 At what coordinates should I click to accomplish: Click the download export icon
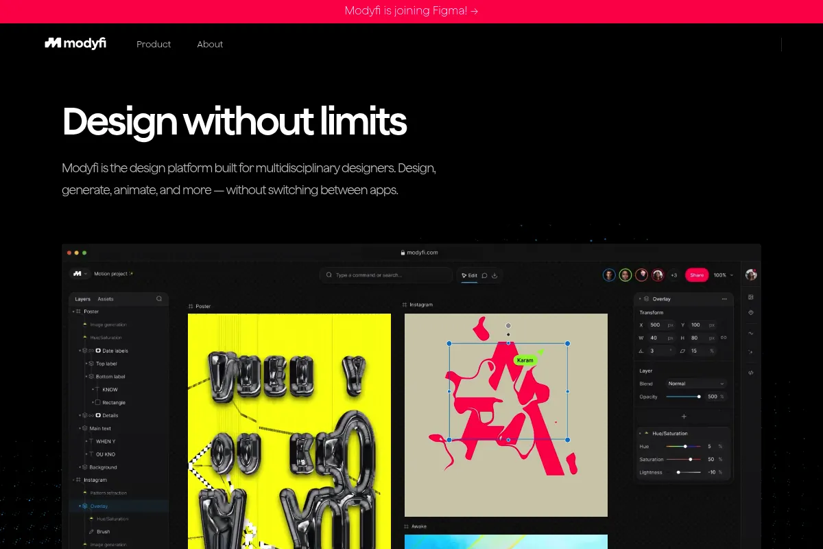(x=494, y=275)
